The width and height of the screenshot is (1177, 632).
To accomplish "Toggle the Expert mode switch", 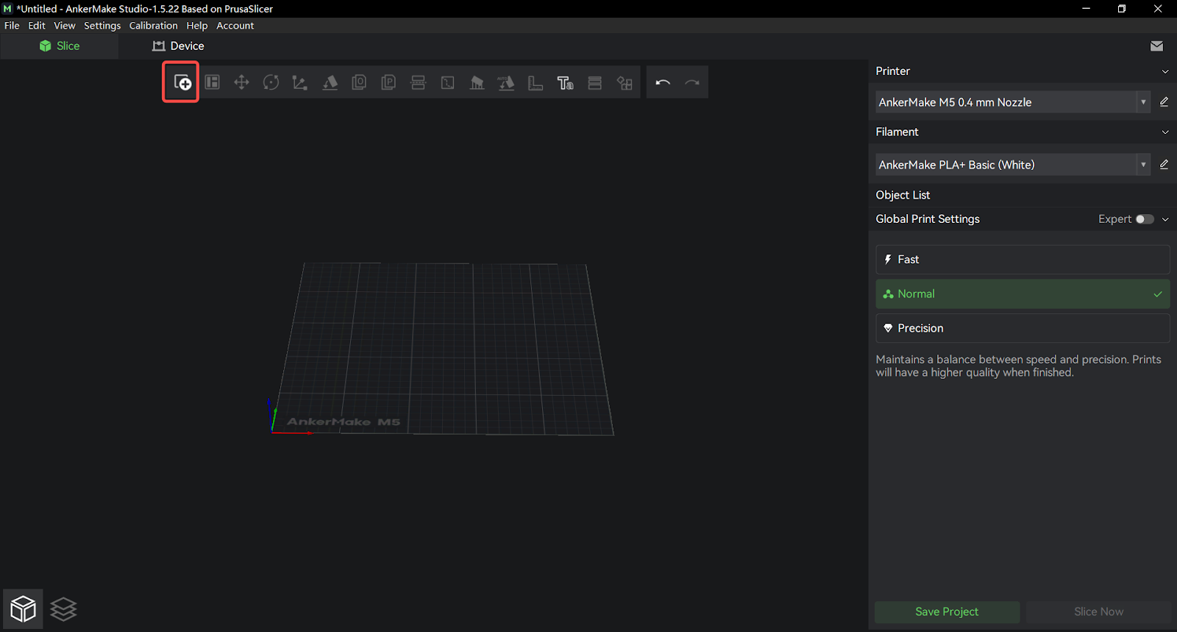I will (1145, 219).
